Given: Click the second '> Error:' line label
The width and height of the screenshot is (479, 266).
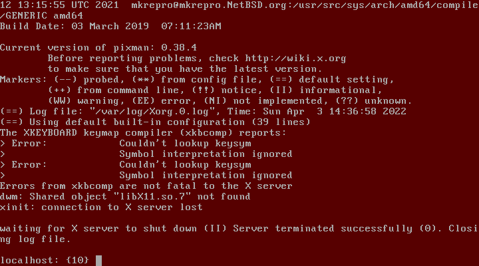Looking at the screenshot, I should pos(23,165).
